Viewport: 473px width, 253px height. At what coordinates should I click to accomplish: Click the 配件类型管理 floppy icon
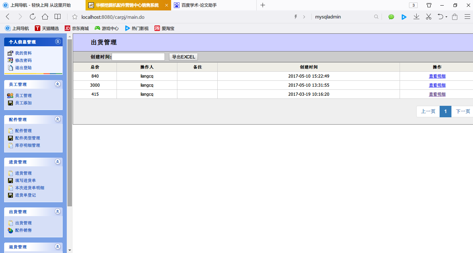click(10, 138)
